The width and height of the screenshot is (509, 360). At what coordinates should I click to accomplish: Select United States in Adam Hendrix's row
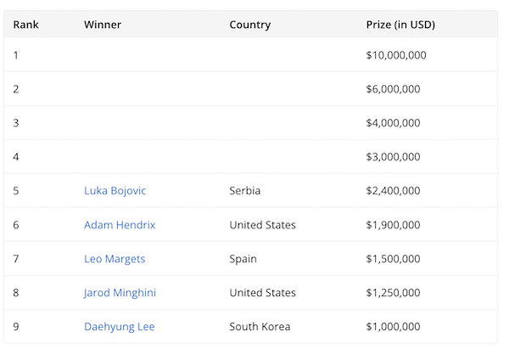[262, 225]
